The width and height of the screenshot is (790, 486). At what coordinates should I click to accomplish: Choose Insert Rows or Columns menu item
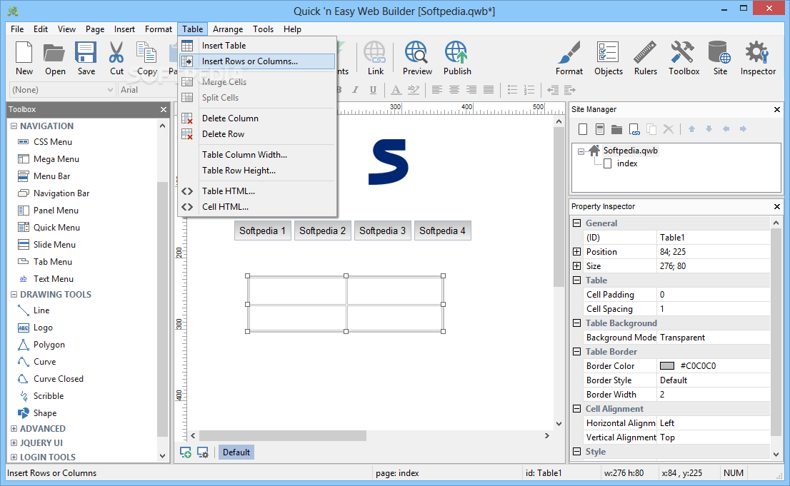pos(257,61)
